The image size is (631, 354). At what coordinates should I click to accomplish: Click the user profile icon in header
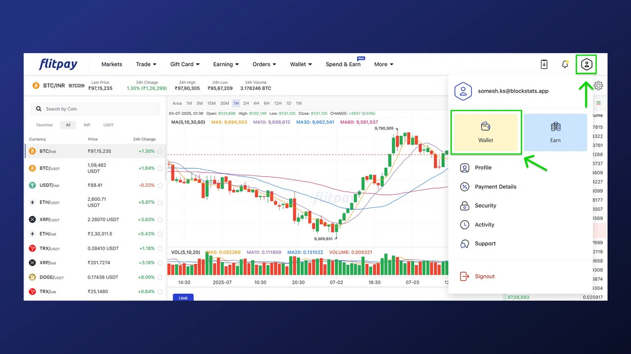click(586, 65)
